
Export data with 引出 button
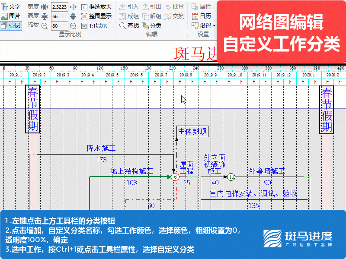152,7
